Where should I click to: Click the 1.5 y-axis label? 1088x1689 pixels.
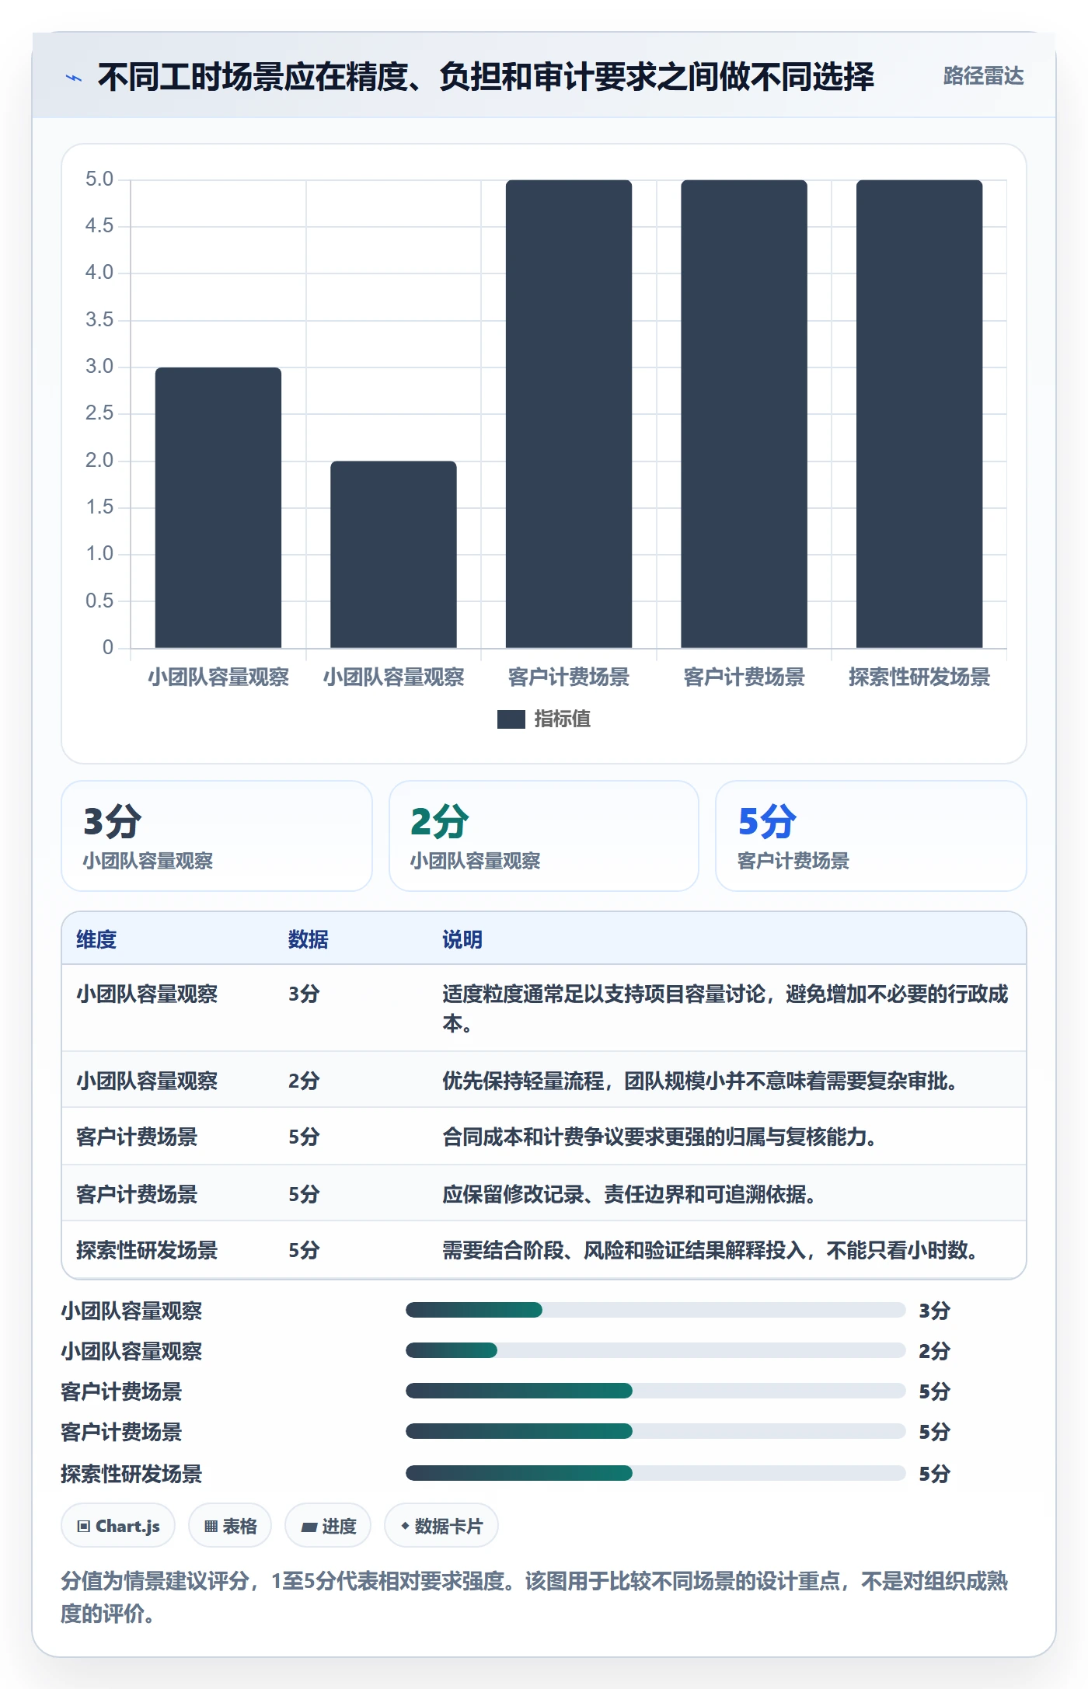coord(99,507)
